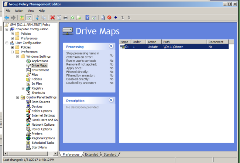Toggle the Show/Hide Action Pane icon
Viewport: 240px width, 163px height.
(94, 18)
